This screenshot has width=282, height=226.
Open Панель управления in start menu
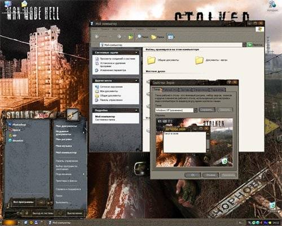click(67, 161)
